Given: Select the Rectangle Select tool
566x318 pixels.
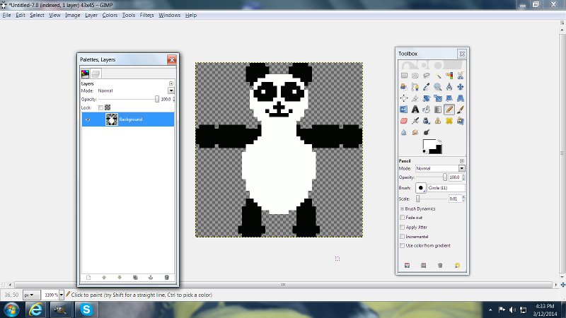Looking at the screenshot, I should click(x=404, y=76).
